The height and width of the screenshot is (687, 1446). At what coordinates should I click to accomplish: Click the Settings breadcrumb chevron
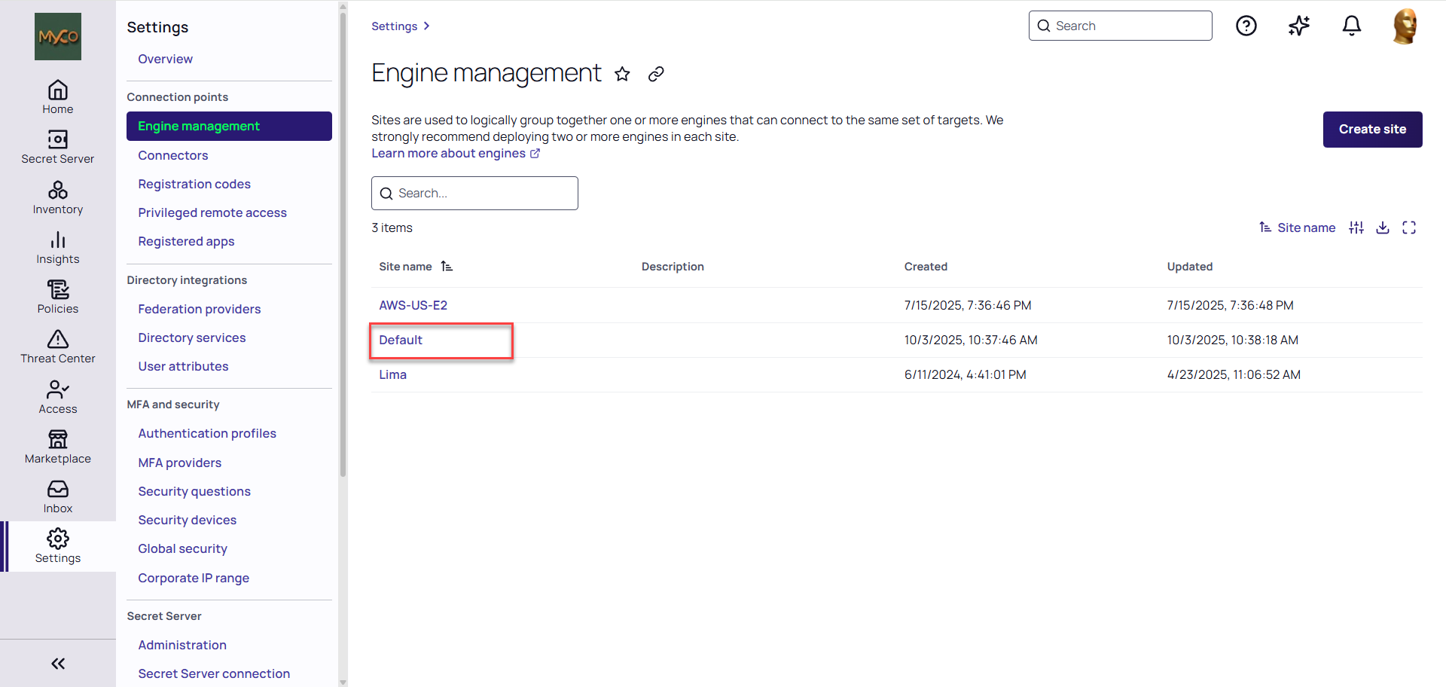[426, 26]
